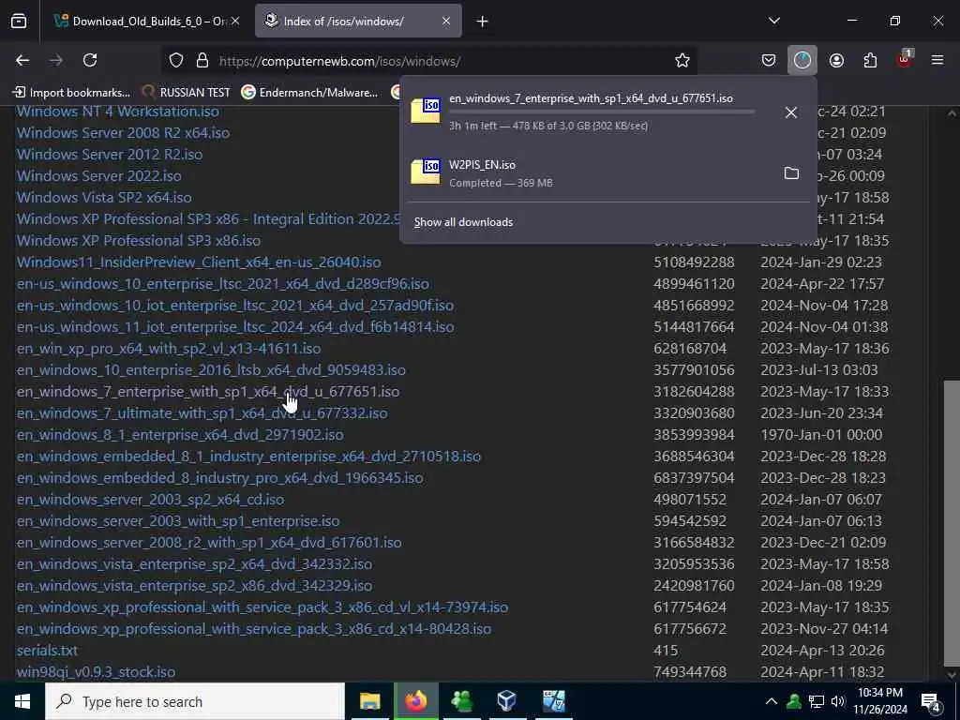960x720 pixels.
Task: Bookmark this page with star icon
Action: pyautogui.click(x=682, y=60)
